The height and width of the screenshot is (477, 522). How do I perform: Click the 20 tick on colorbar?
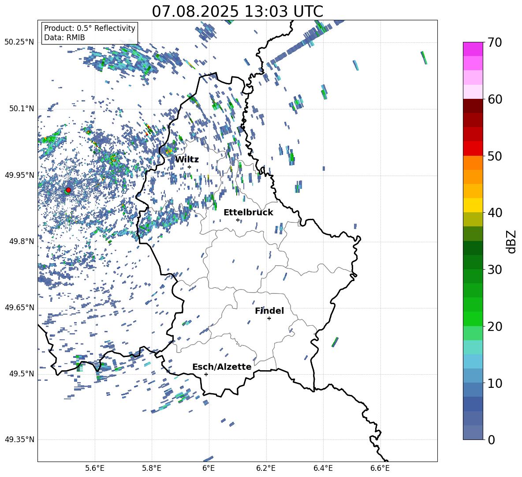(x=495, y=327)
